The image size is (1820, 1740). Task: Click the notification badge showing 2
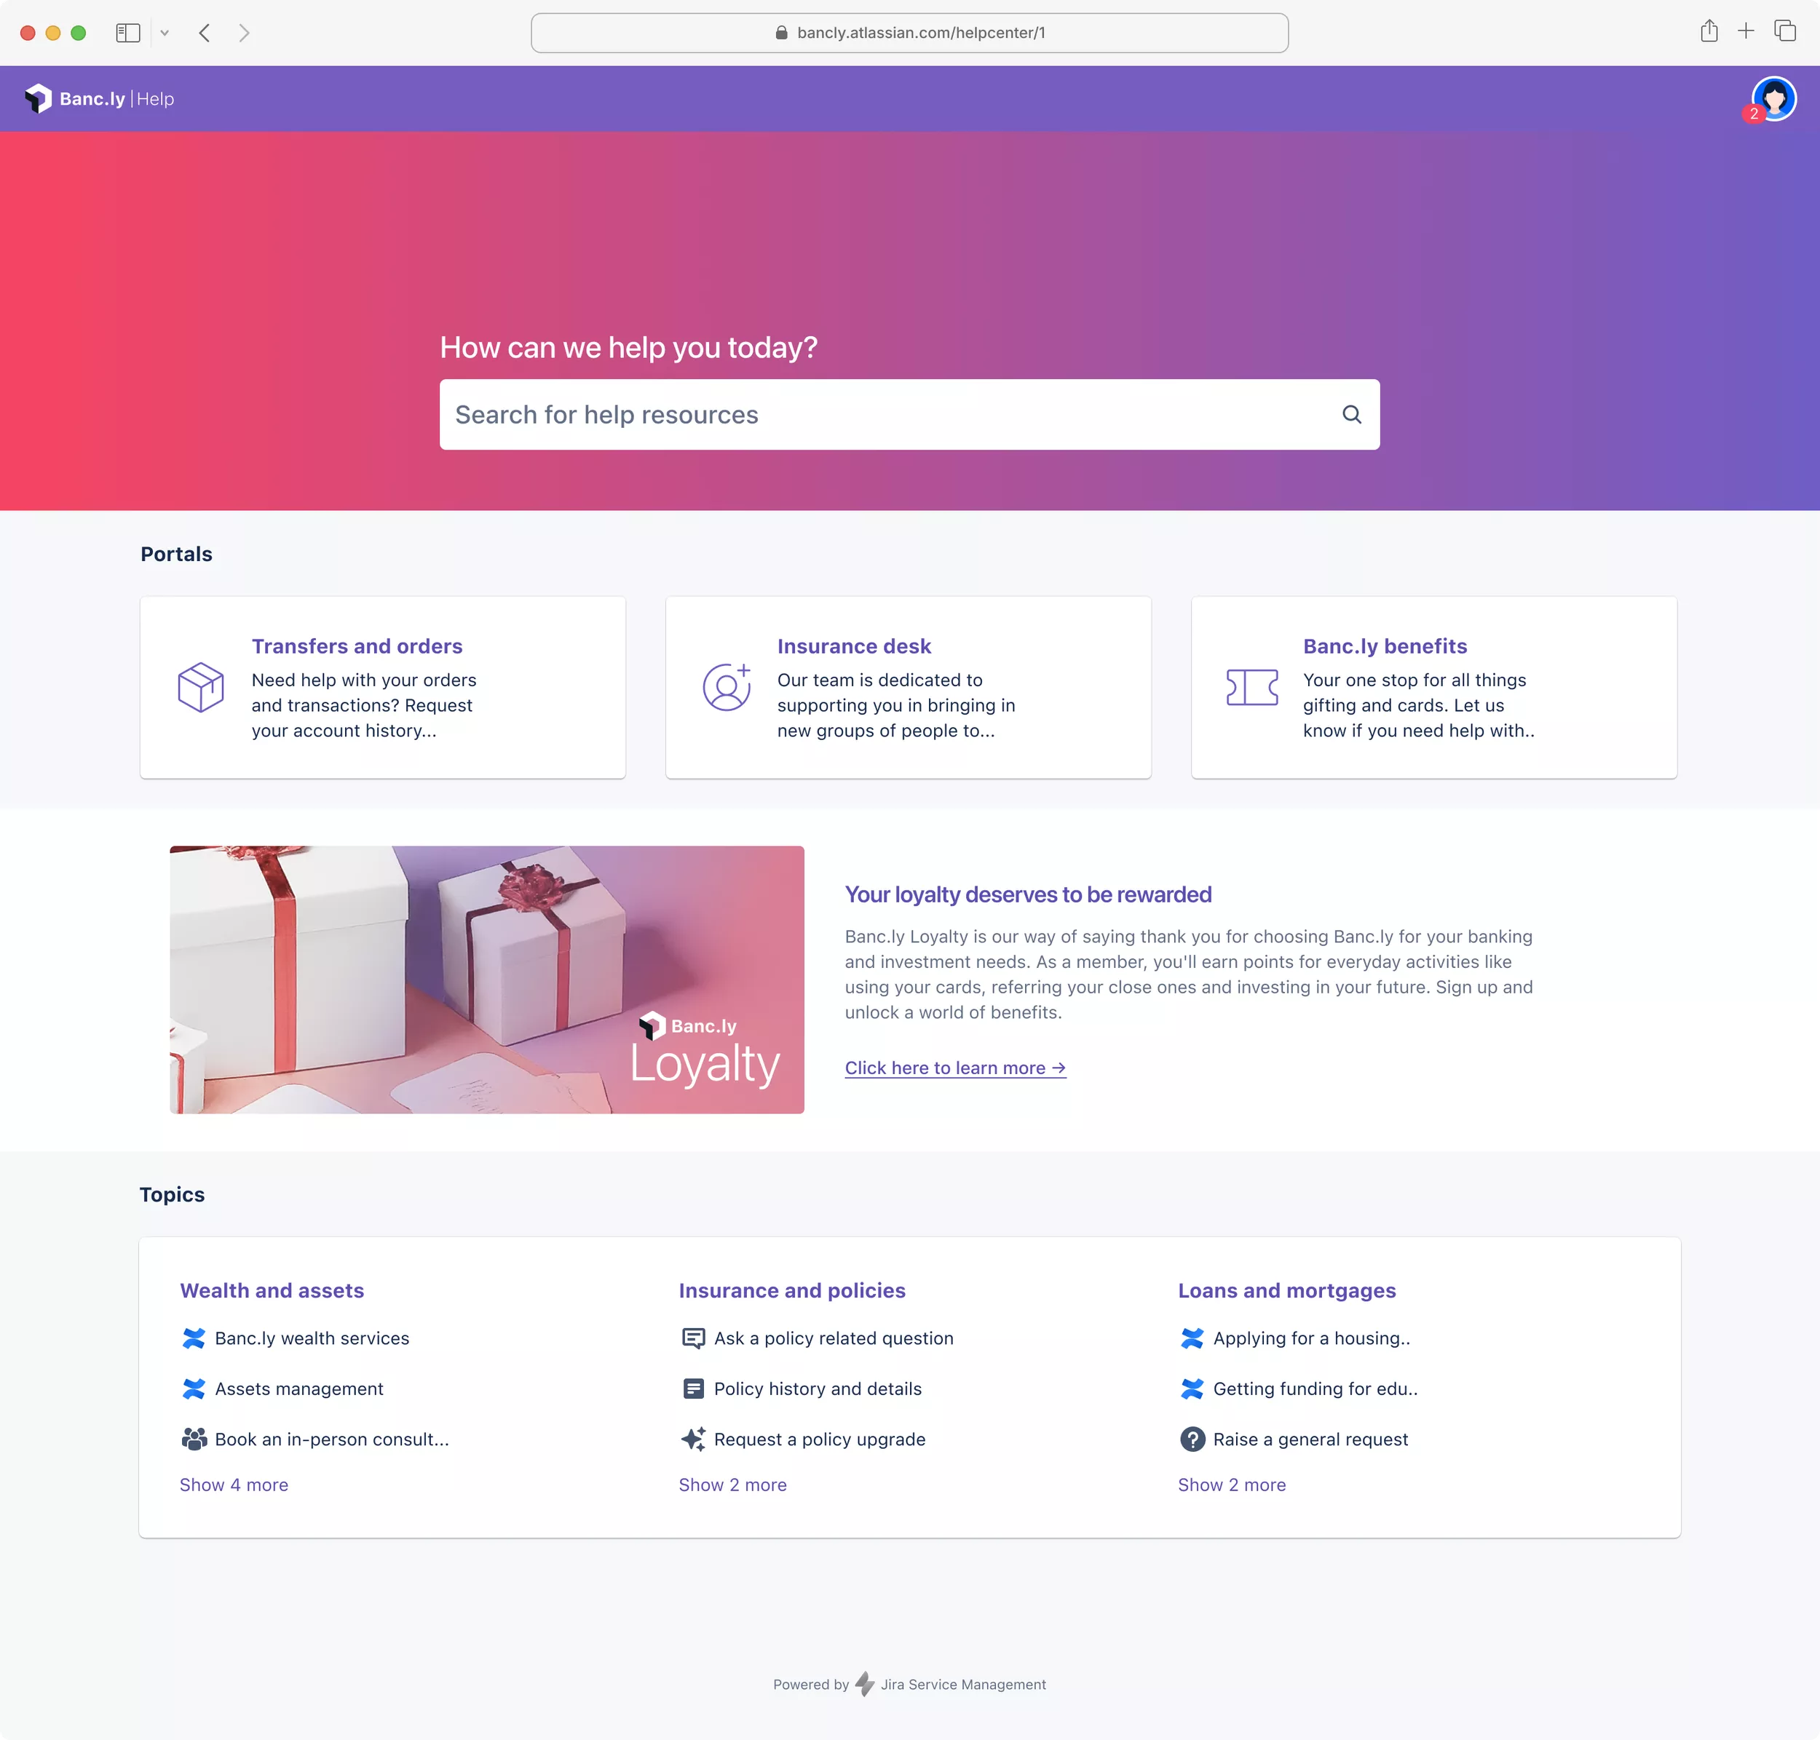(x=1753, y=114)
